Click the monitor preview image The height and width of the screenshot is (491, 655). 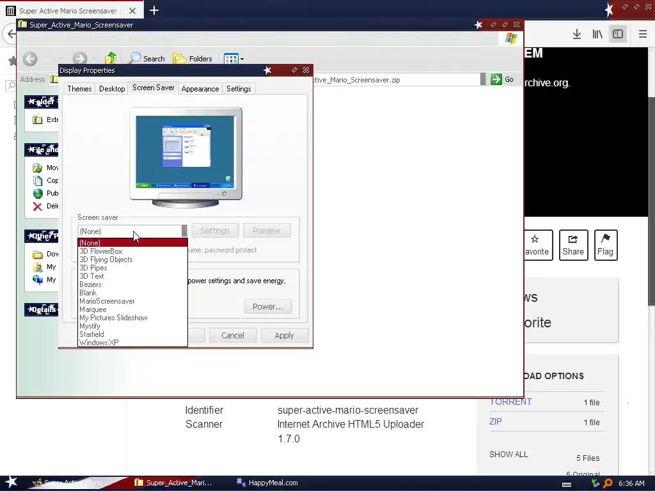pyautogui.click(x=185, y=157)
